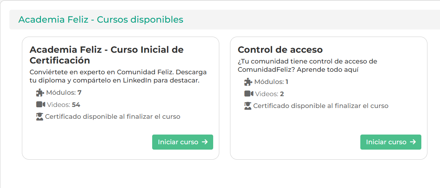Click the ¿Tu comunidad tiene control description
This screenshot has width=440, height=188.
point(307,66)
